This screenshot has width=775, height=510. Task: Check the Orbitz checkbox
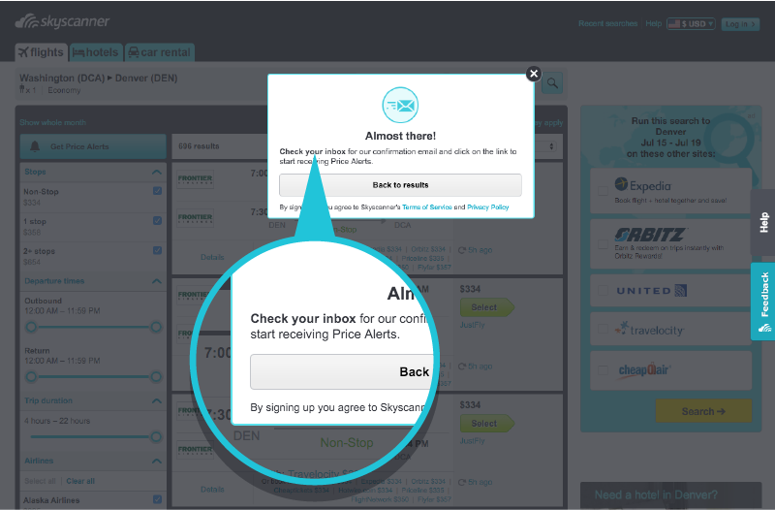tap(603, 244)
